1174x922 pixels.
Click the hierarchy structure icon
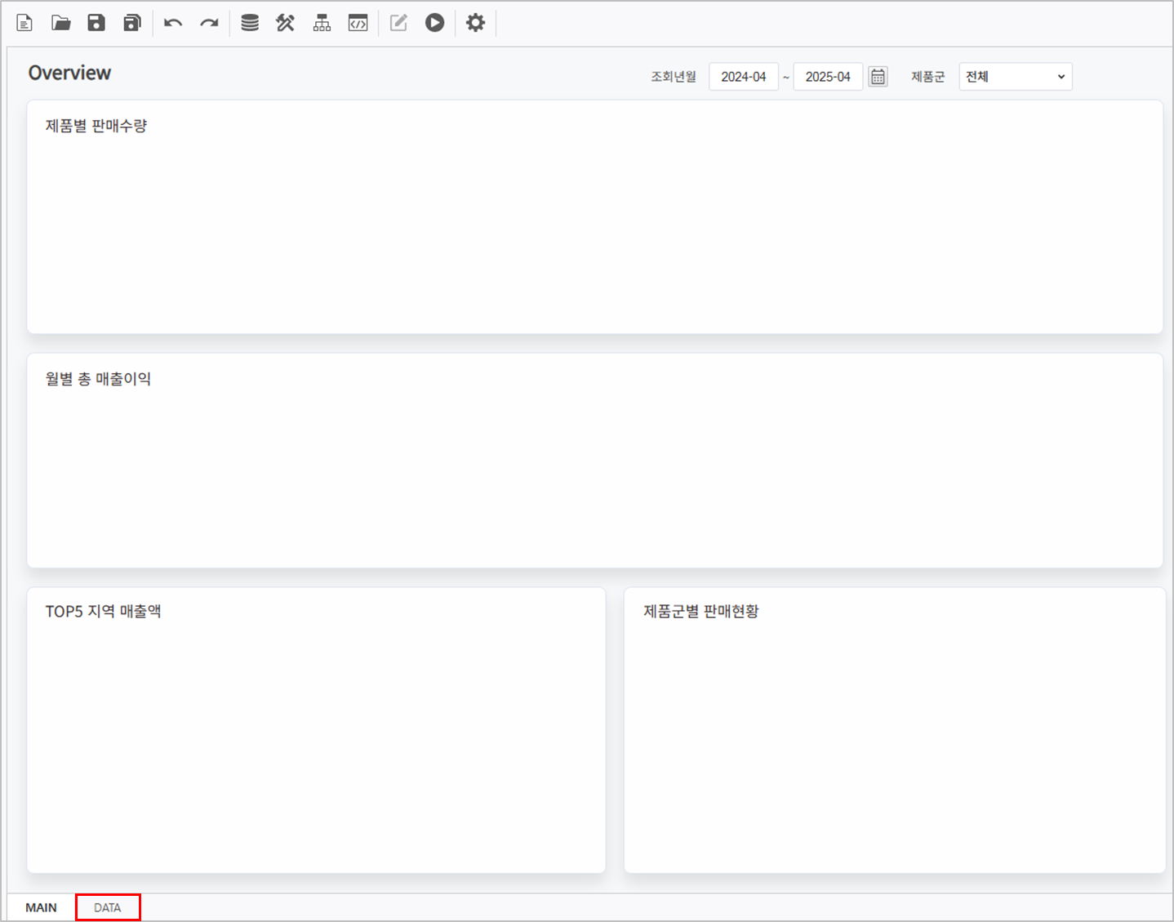[322, 23]
